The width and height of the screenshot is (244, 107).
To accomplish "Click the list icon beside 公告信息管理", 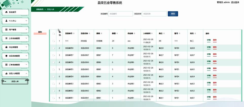I will tap(6, 38).
